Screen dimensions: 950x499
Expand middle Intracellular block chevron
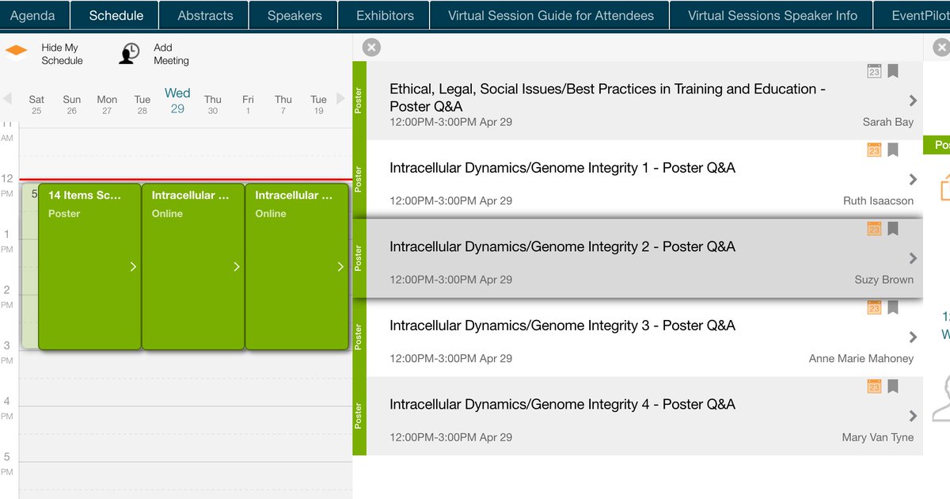[237, 267]
